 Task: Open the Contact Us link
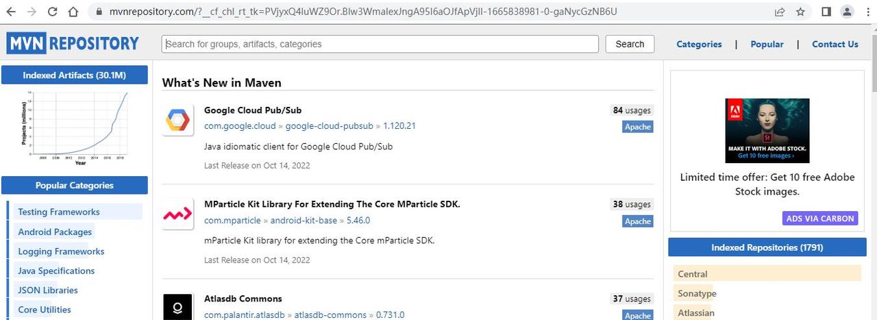[x=835, y=44]
